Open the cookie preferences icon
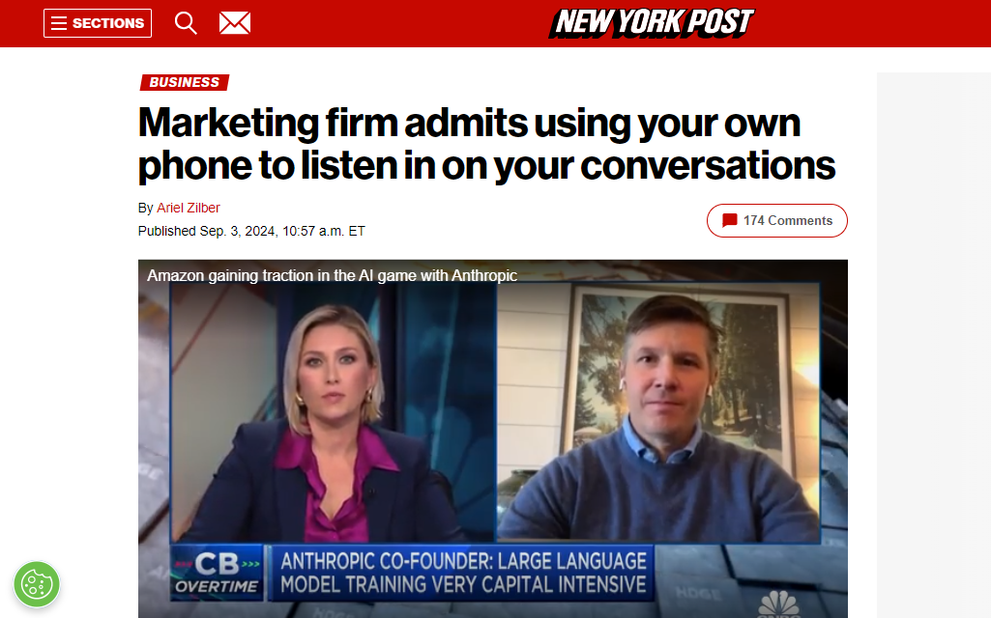This screenshot has height=618, width=991. coord(37,584)
